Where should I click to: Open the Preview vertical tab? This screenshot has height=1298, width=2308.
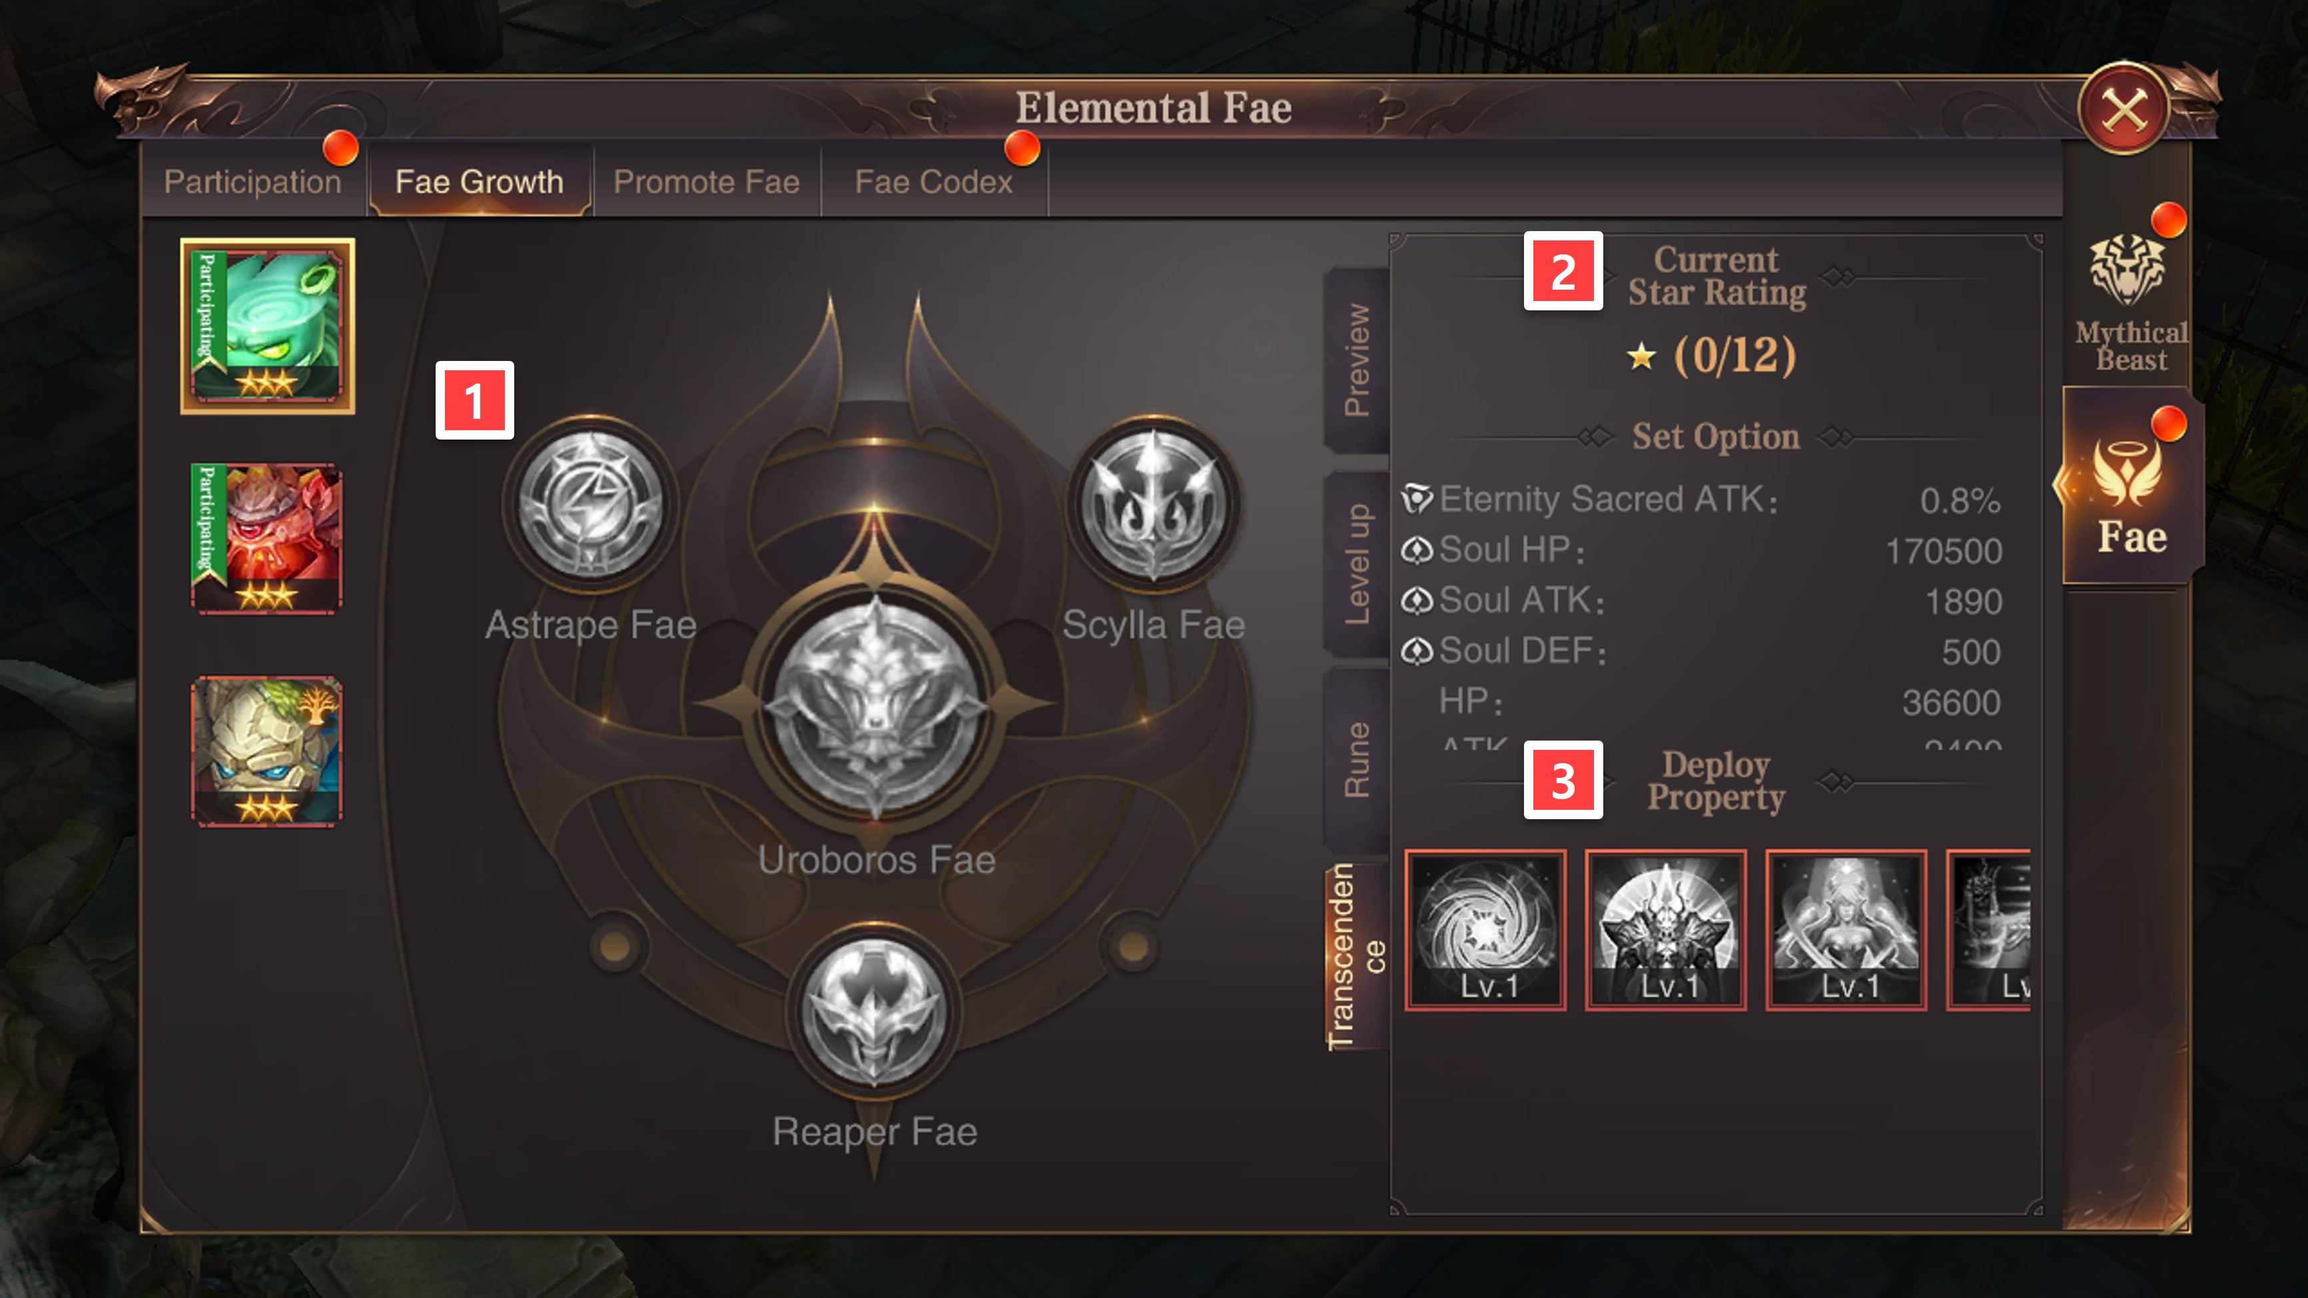click(x=1356, y=359)
